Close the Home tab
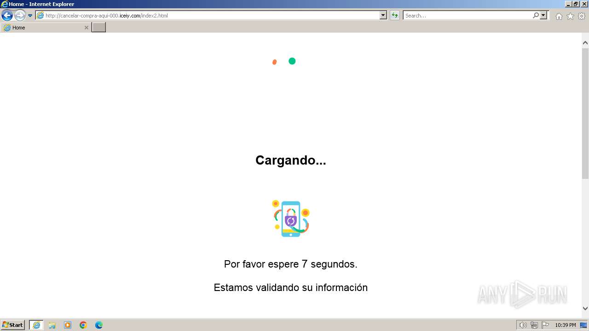 (x=86, y=28)
